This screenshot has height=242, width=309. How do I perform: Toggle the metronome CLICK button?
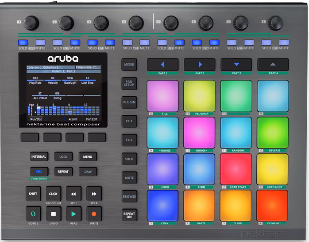54,194
